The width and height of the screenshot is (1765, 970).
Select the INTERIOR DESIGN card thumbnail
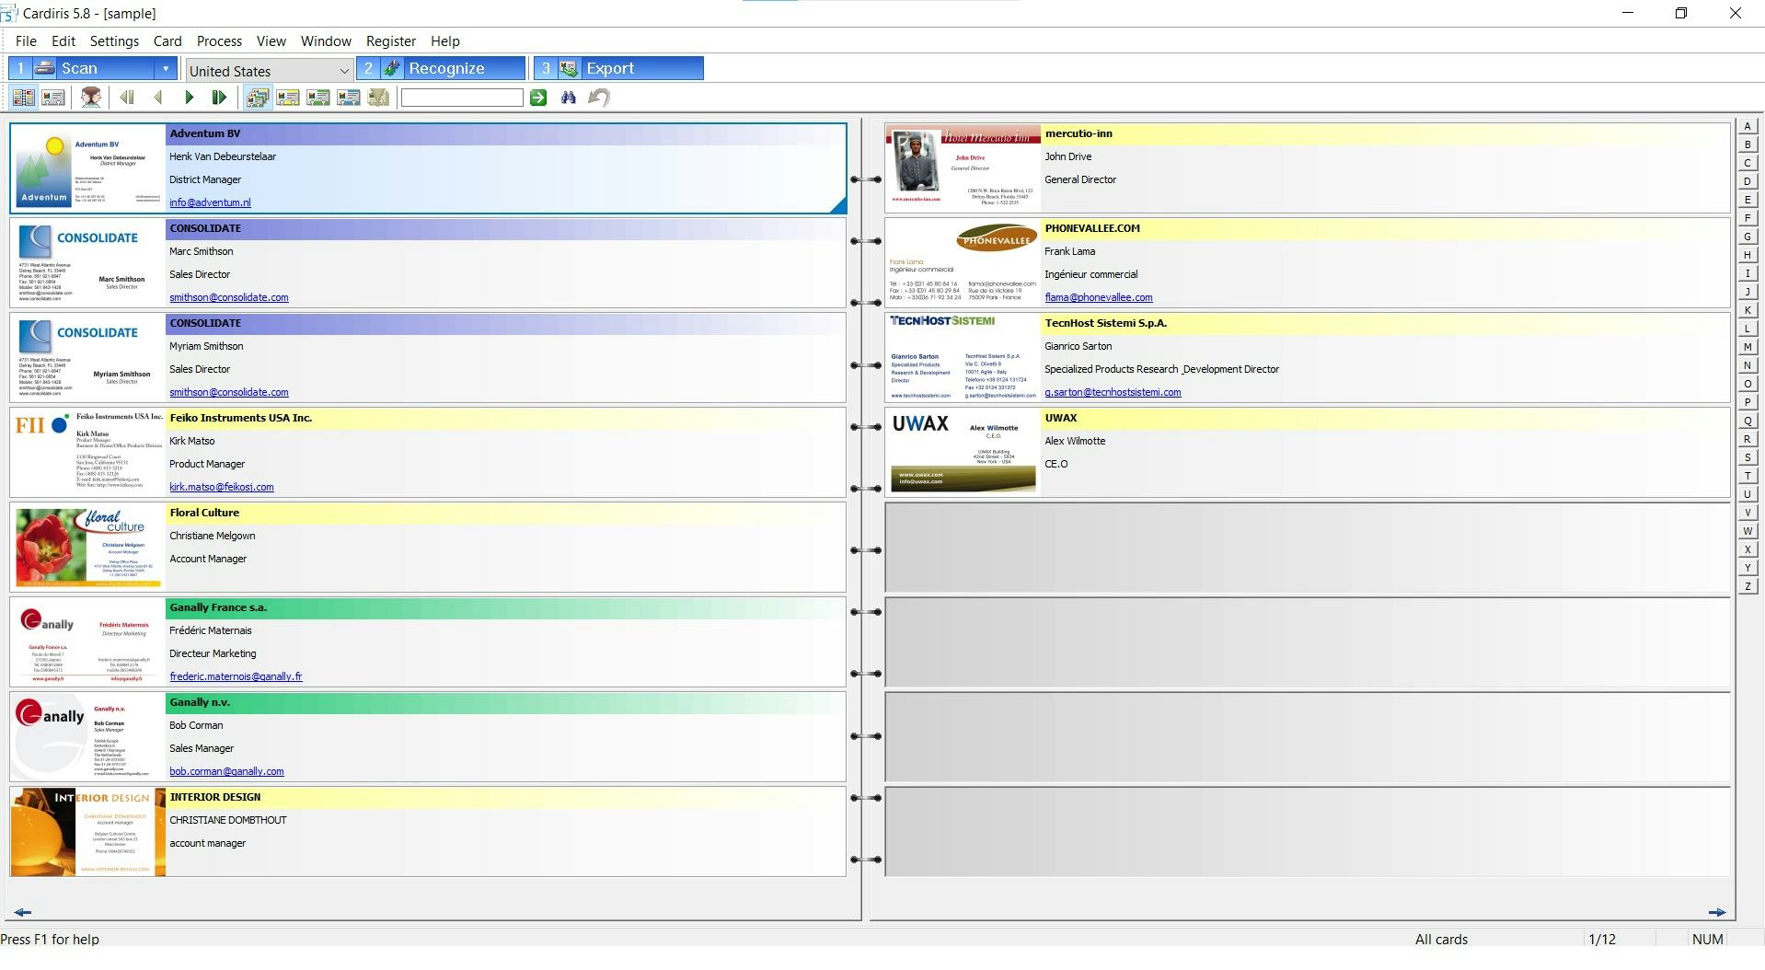[88, 832]
